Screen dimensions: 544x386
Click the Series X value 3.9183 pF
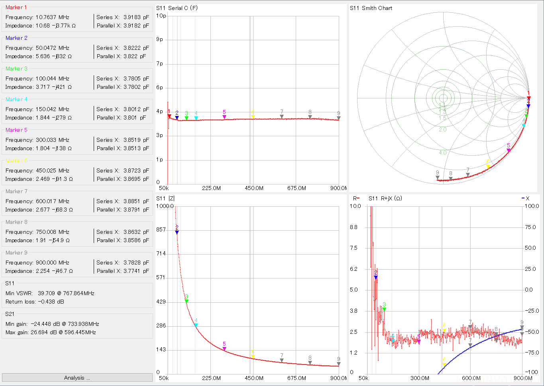136,17
